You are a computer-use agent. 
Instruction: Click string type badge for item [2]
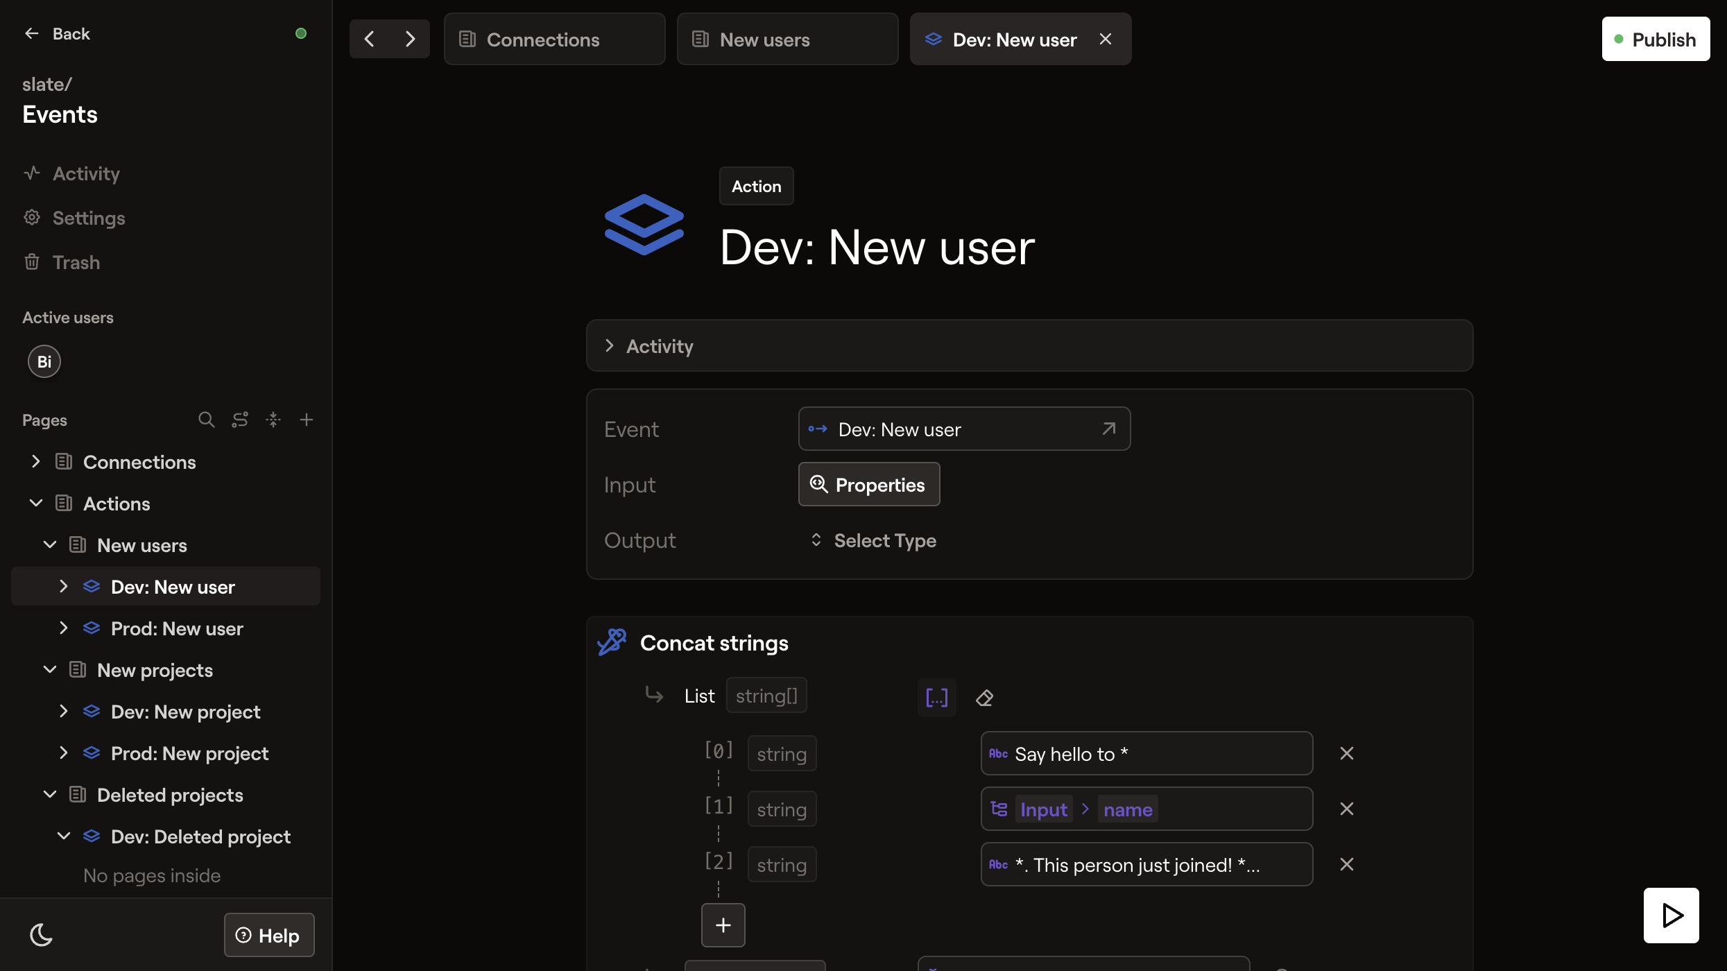tap(782, 864)
